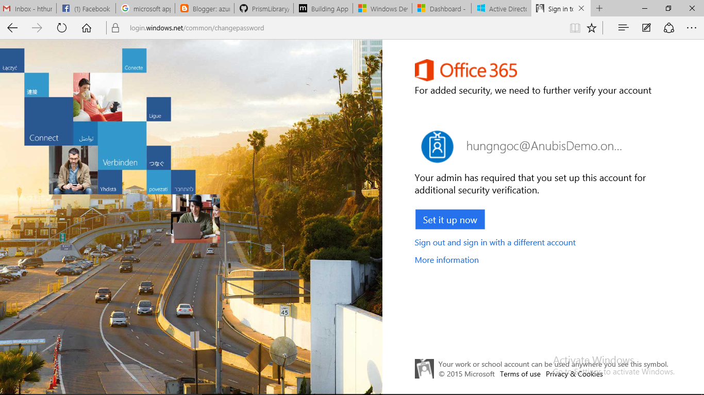The height and width of the screenshot is (395, 704).
Task: Open reading view in Edge
Action: (575, 28)
